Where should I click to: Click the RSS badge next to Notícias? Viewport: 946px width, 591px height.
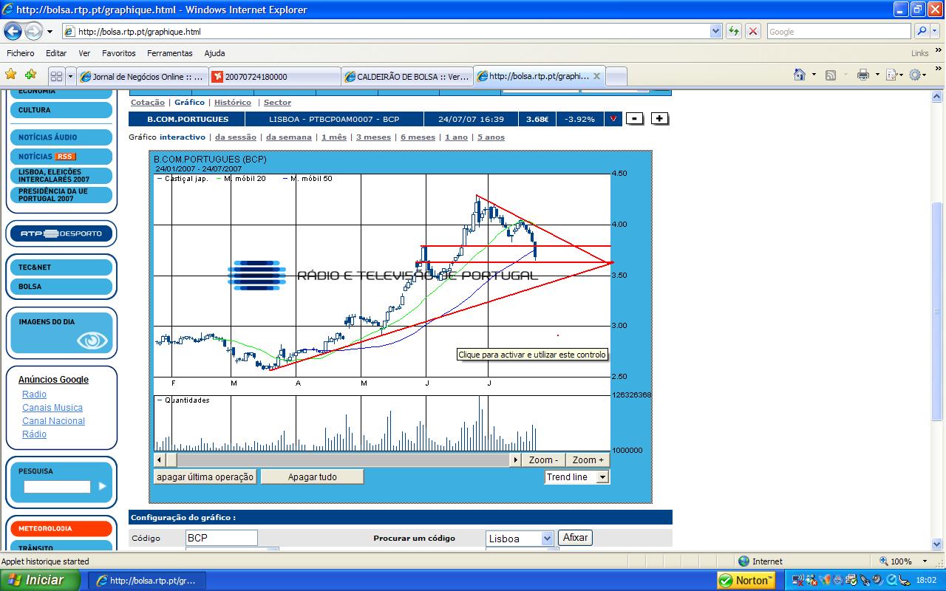coord(65,157)
